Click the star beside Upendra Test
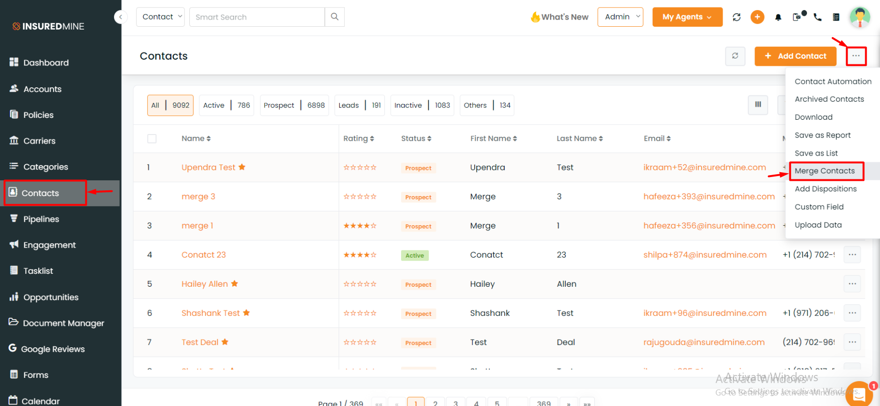 click(242, 167)
